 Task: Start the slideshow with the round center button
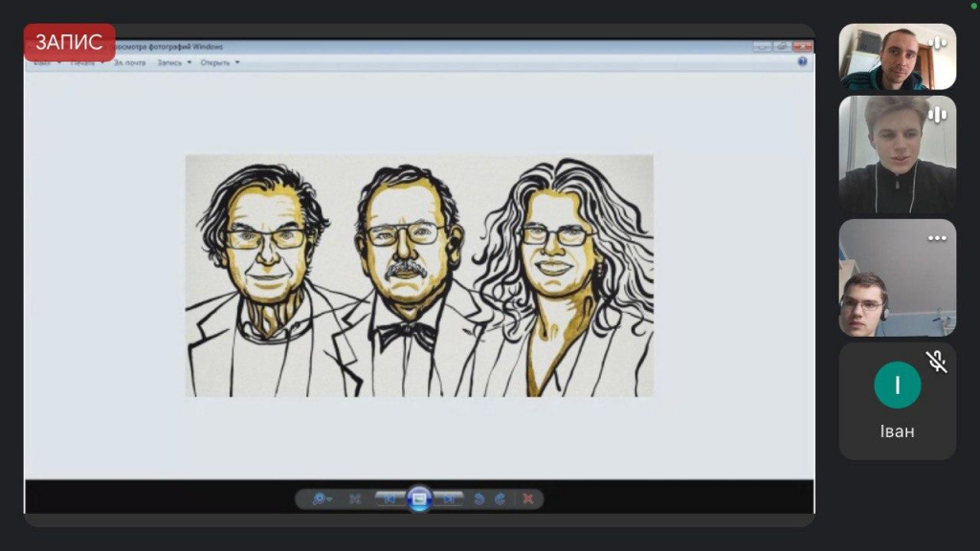click(x=419, y=498)
